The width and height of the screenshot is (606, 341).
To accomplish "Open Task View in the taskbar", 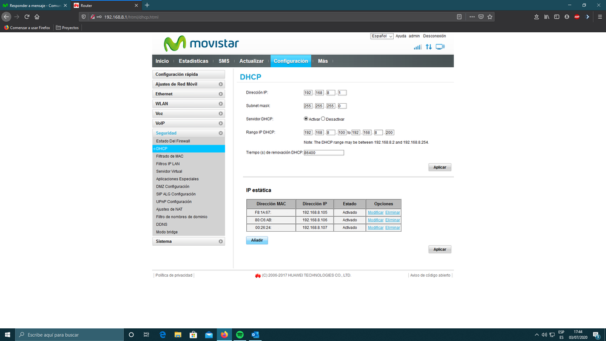I will click(x=146, y=335).
